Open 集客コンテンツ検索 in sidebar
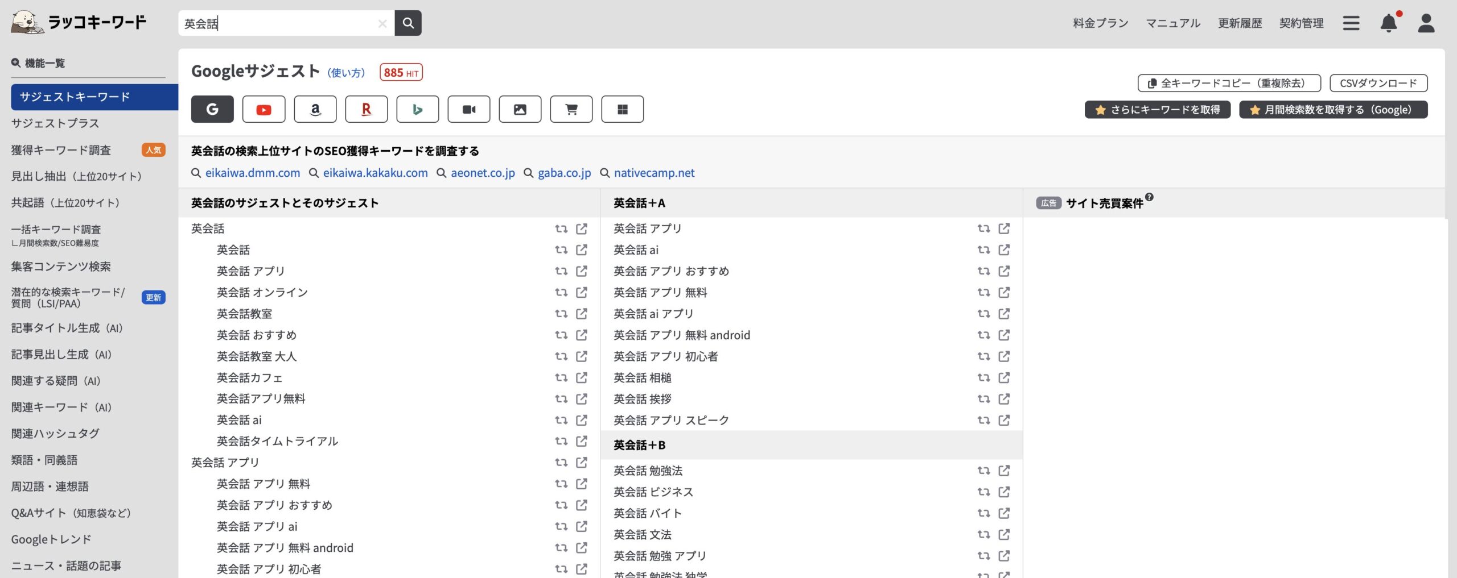 [61, 267]
